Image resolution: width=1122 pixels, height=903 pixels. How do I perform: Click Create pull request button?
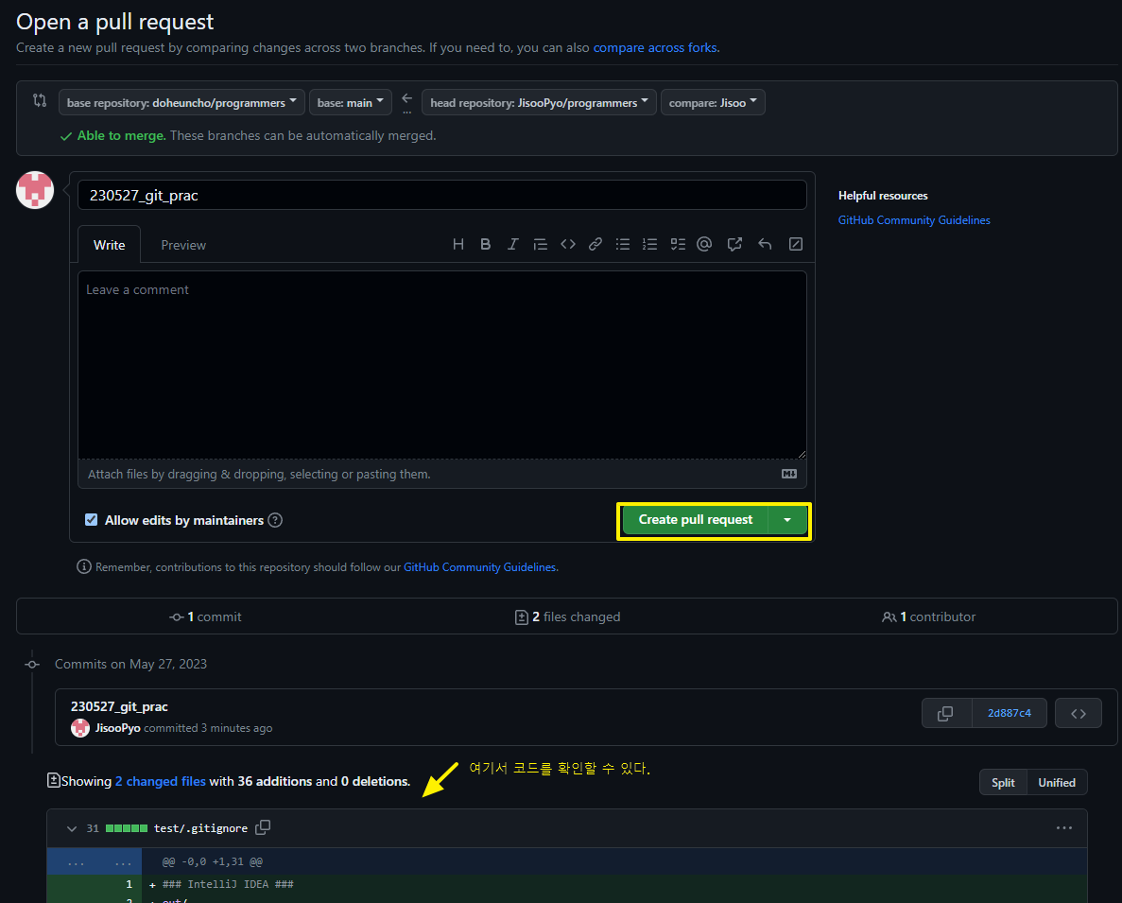(x=696, y=520)
